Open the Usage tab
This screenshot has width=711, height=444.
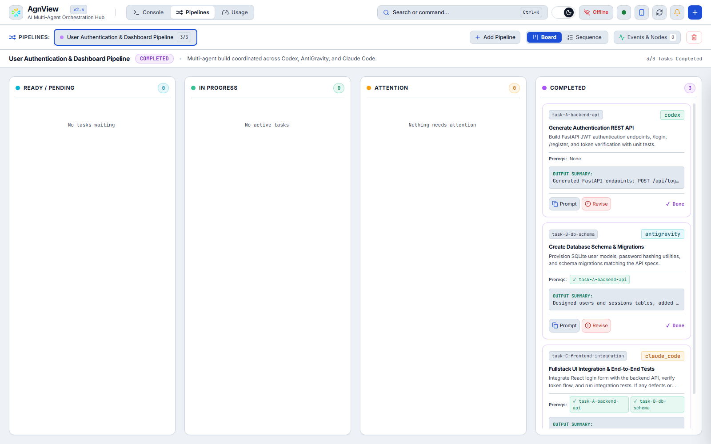[235, 12]
